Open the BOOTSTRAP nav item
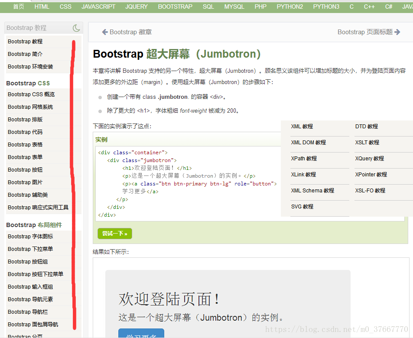Image resolution: width=413 pixels, height=338 pixels. tap(175, 6)
